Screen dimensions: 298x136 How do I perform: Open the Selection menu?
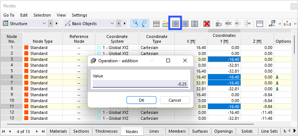point(42,15)
